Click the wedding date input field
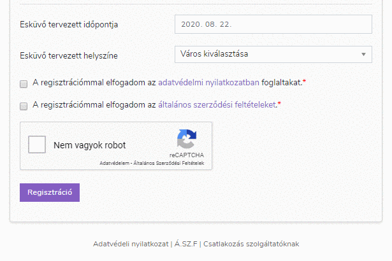 (273, 24)
